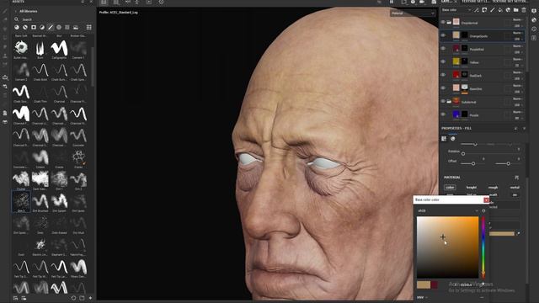The height and width of the screenshot is (303, 539).
Task: Click the add icon at assets panel bottom right
Action: pyautogui.click(x=90, y=298)
